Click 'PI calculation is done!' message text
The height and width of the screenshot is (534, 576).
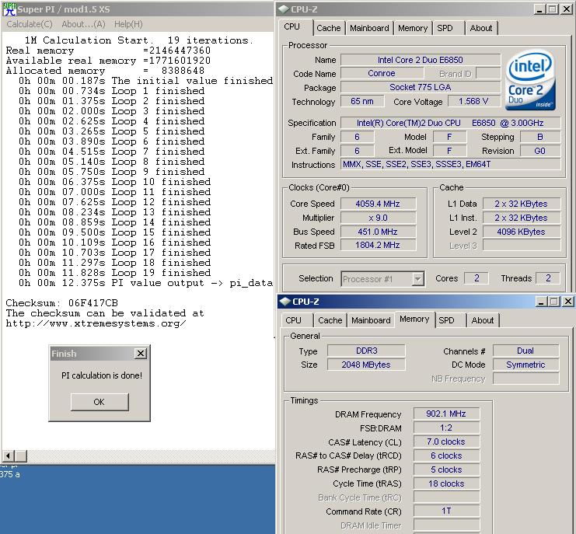click(x=102, y=375)
